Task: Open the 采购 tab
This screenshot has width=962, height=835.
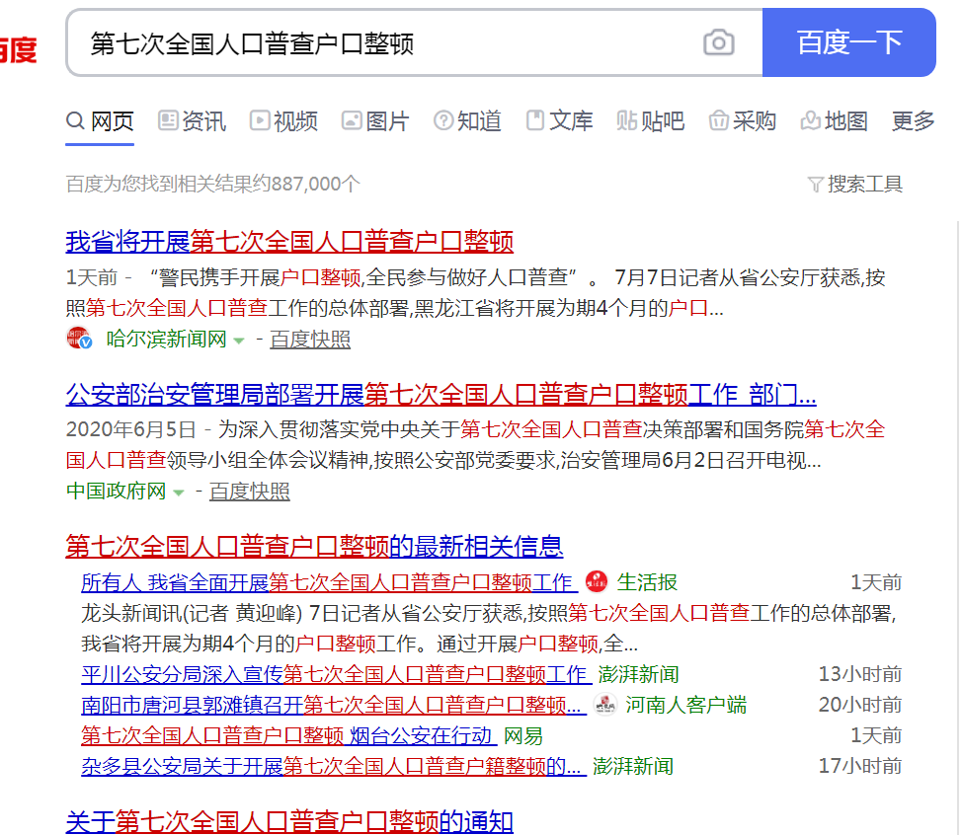Action: tap(743, 120)
